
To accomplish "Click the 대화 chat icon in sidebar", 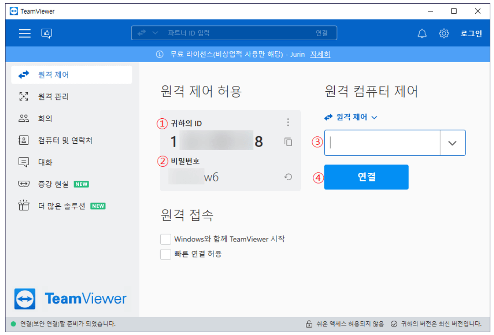I will pyautogui.click(x=24, y=162).
